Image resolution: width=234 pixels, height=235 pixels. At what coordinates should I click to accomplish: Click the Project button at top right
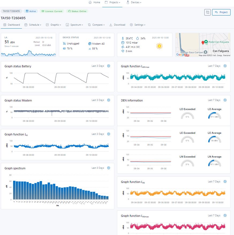click(221, 12)
